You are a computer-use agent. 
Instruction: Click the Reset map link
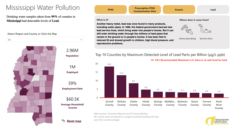pos(74,121)
